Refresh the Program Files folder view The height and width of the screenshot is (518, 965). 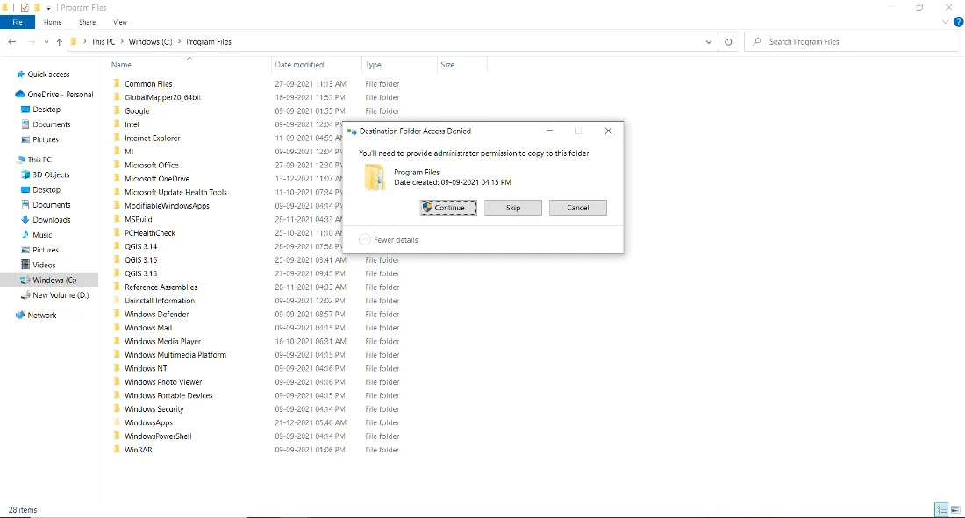[728, 42]
